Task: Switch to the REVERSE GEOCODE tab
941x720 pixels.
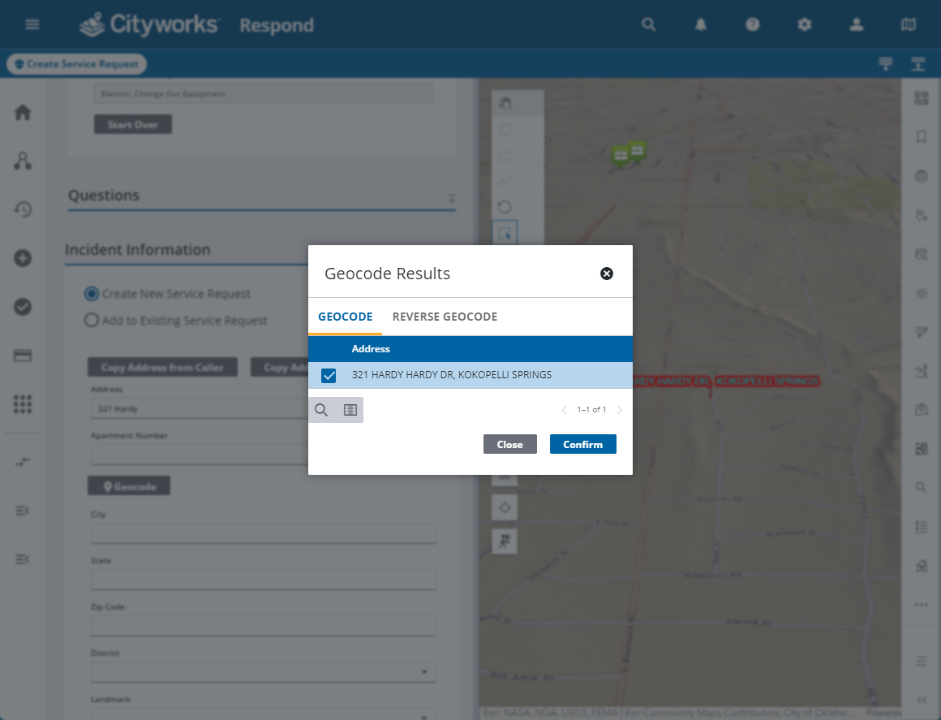Action: 445,317
